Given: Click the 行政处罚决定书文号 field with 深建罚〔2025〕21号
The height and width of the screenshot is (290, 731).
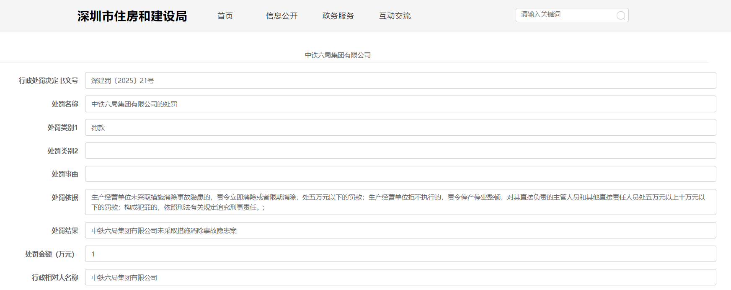Looking at the screenshot, I should point(400,80).
